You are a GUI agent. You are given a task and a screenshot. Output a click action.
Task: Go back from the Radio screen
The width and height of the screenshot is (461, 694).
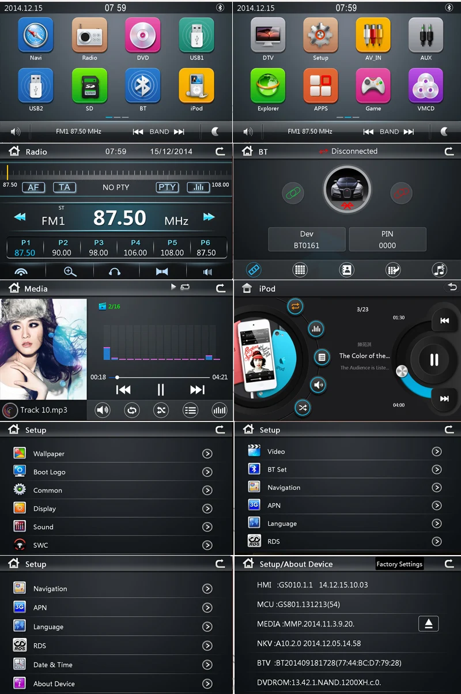(220, 151)
